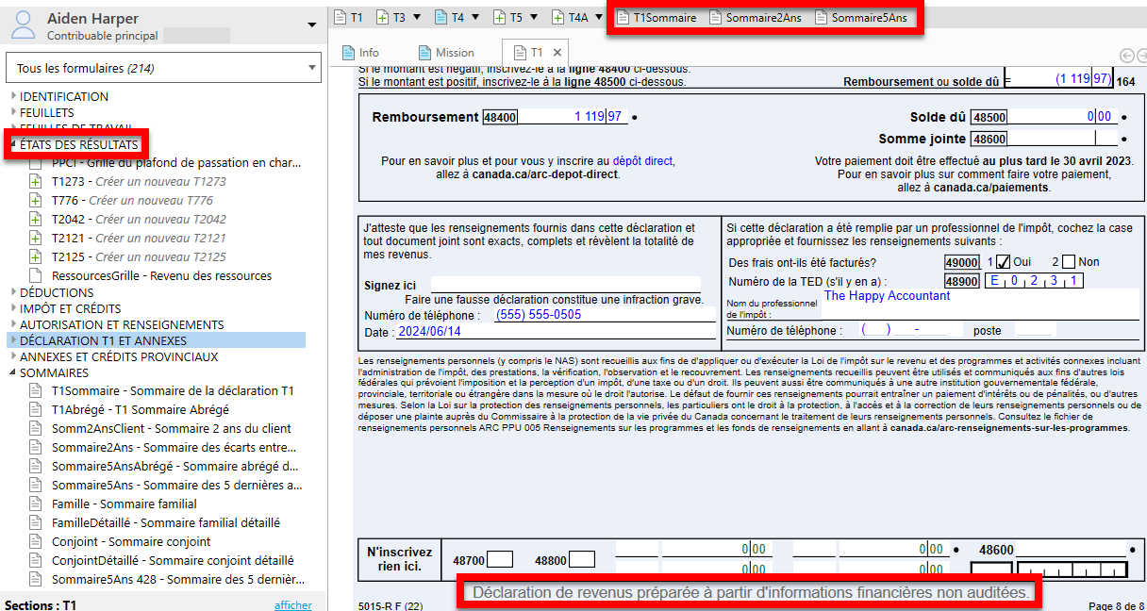Viewport: 1147px width, 611px height.
Task: Click document icon of T1Abrégé row
Action: [36, 410]
